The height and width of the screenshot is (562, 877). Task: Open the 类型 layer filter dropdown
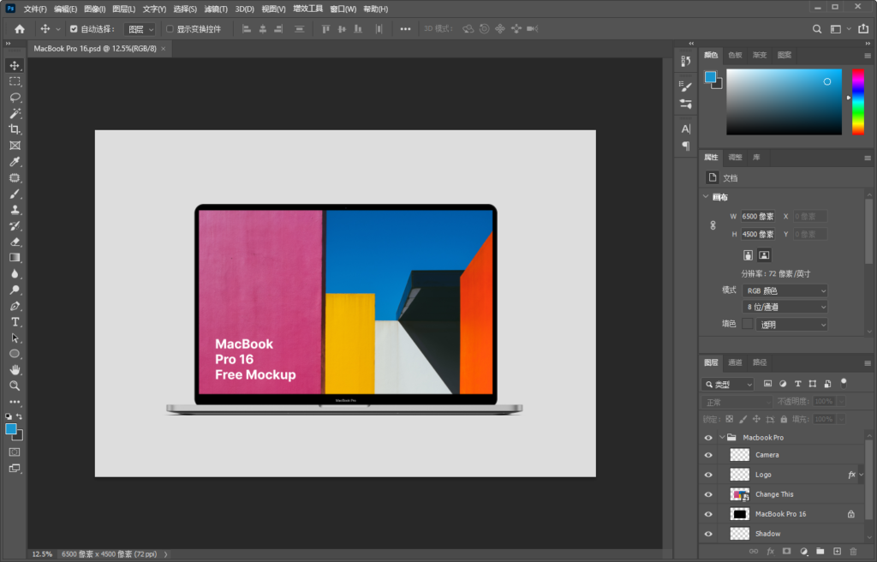(x=728, y=385)
